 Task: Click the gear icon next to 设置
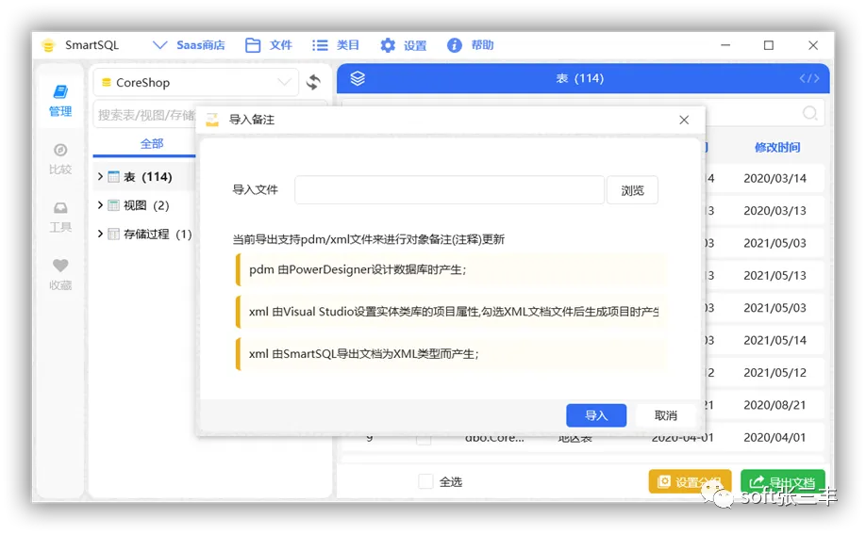click(388, 45)
